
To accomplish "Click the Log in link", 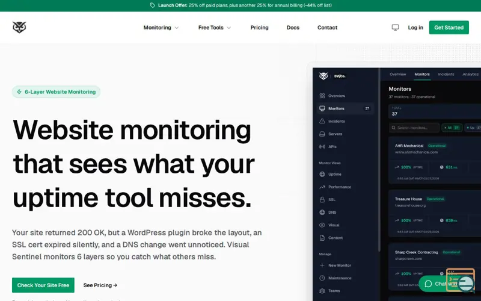I will [x=415, y=27].
